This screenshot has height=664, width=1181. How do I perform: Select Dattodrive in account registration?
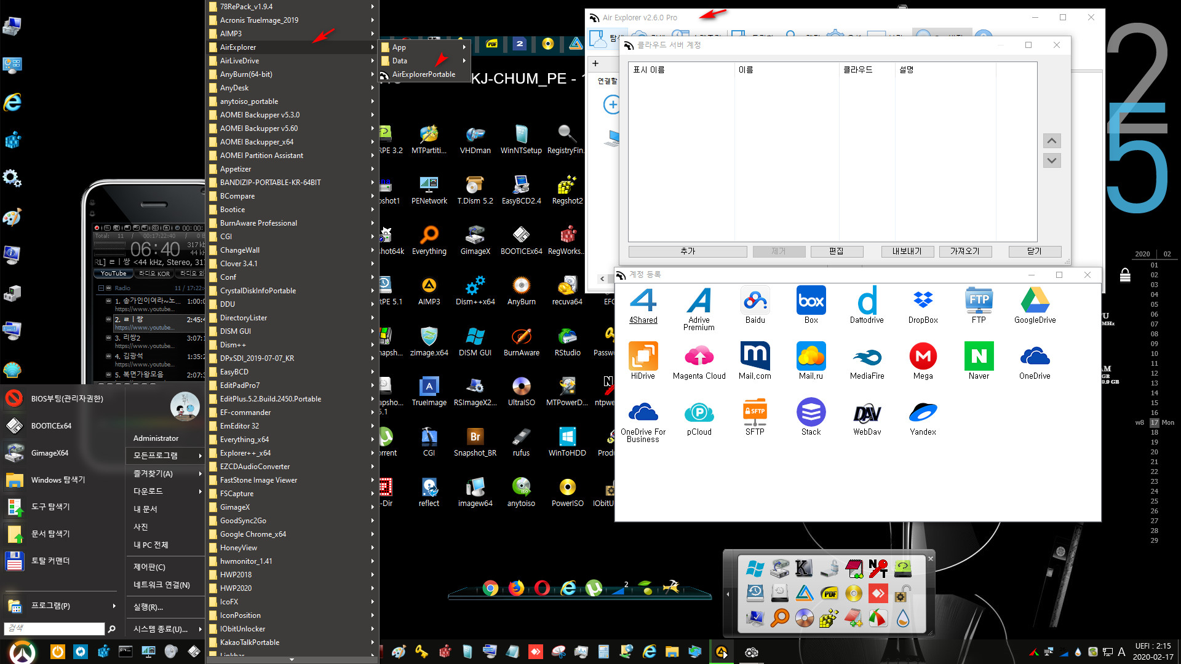[x=867, y=306]
